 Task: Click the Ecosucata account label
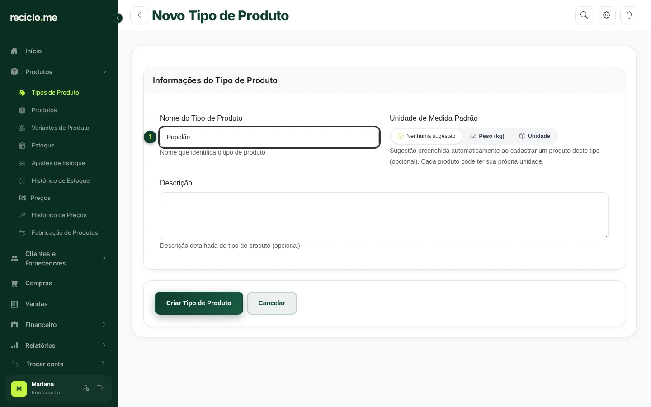click(x=46, y=393)
